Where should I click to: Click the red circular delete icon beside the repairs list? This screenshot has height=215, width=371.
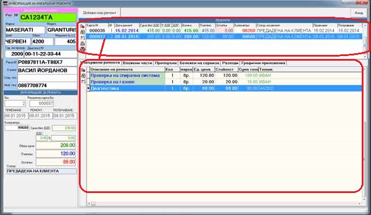coord(82,49)
